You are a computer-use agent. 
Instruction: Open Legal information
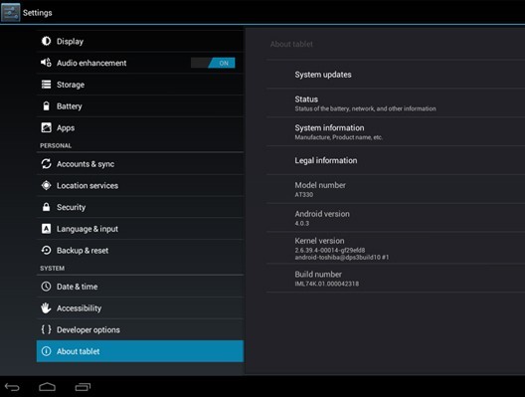pos(396,160)
